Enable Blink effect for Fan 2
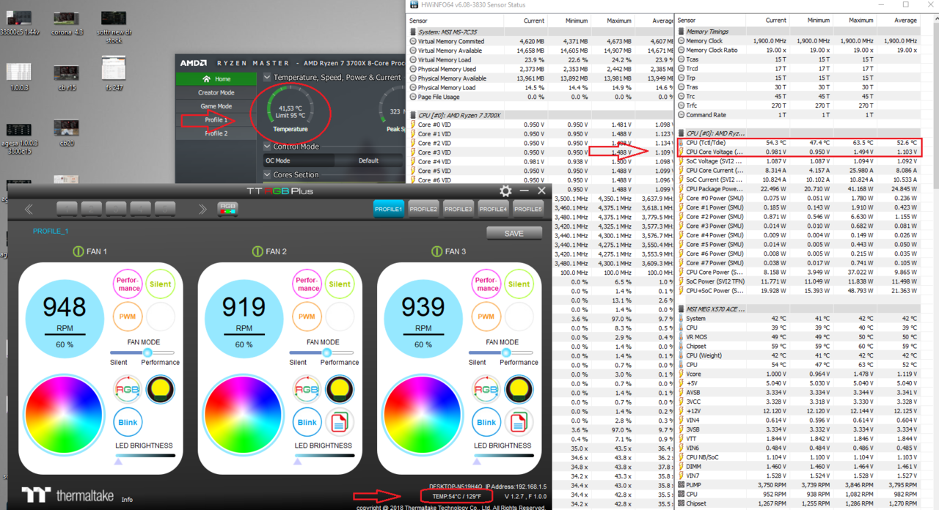939x510 pixels. pyautogui.click(x=307, y=422)
